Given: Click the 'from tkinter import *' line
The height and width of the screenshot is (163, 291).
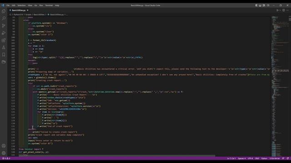Looking at the screenshot, I should pos(31,149).
